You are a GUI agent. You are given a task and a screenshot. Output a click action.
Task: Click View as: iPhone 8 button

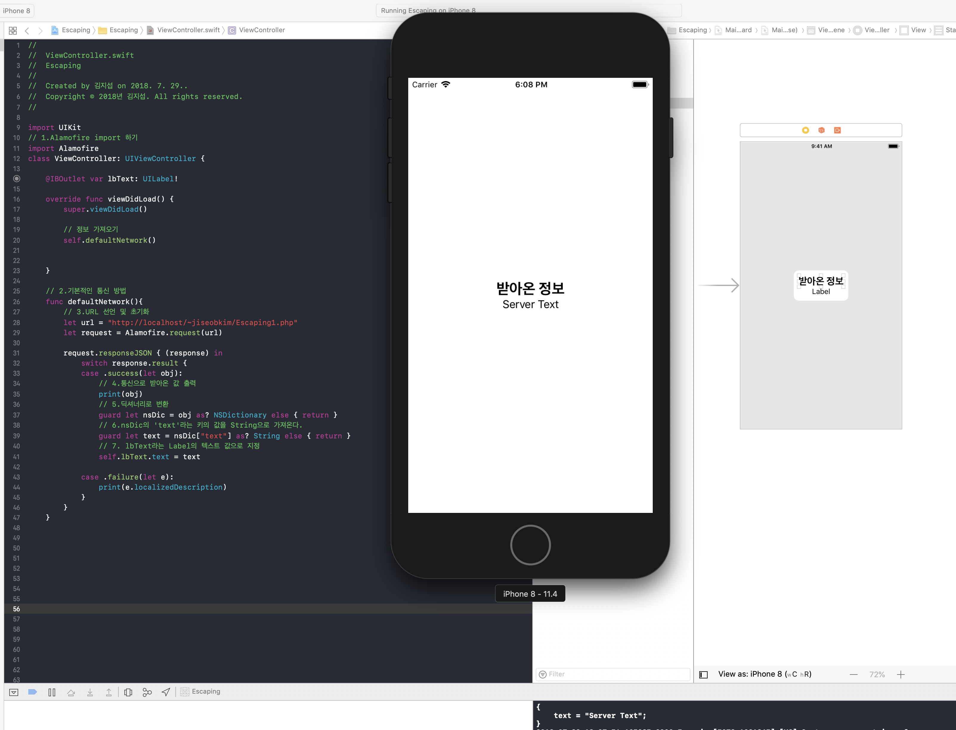tap(764, 674)
